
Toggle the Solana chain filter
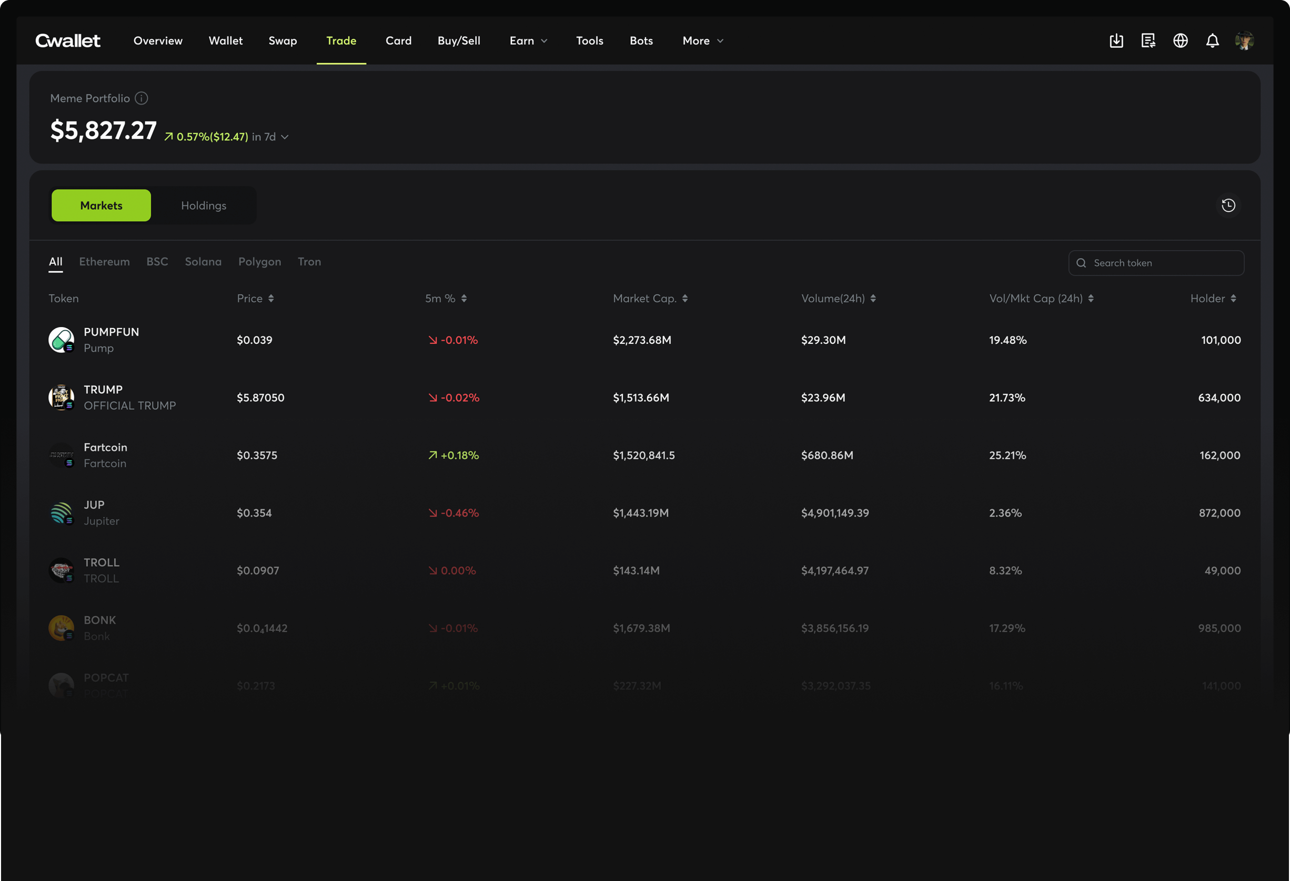(x=203, y=262)
